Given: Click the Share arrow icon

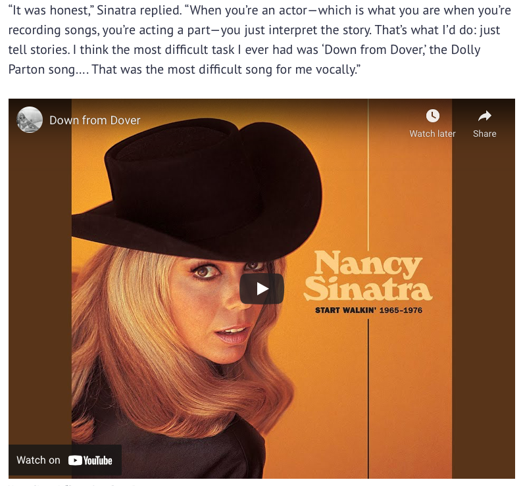Looking at the screenshot, I should (x=484, y=116).
